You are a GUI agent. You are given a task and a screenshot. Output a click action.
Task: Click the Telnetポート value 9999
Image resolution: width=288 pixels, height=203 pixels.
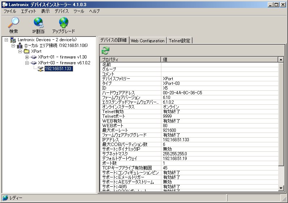[167, 116]
